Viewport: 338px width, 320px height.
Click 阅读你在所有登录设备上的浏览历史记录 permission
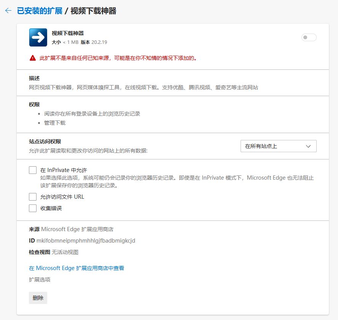(92, 114)
